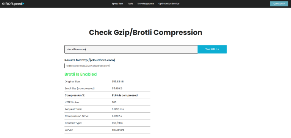Image resolution: width=291 pixels, height=138 pixels.
Task: Select the 200 status value
Action: pyautogui.click(x=114, y=102)
